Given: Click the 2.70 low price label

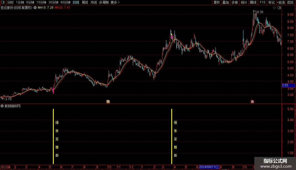Looking at the screenshot, I should pyautogui.click(x=8, y=99).
